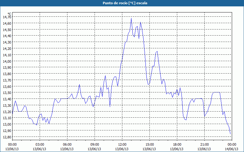Click the 18:00 time axis label
The width and height of the screenshot is (244, 152).
(177, 145)
